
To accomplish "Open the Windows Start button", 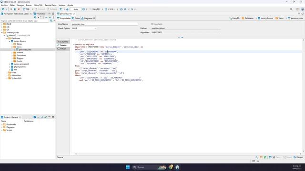I will 128,167.
